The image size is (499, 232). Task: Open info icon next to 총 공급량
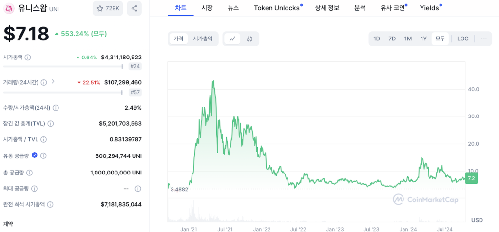tap(29, 173)
